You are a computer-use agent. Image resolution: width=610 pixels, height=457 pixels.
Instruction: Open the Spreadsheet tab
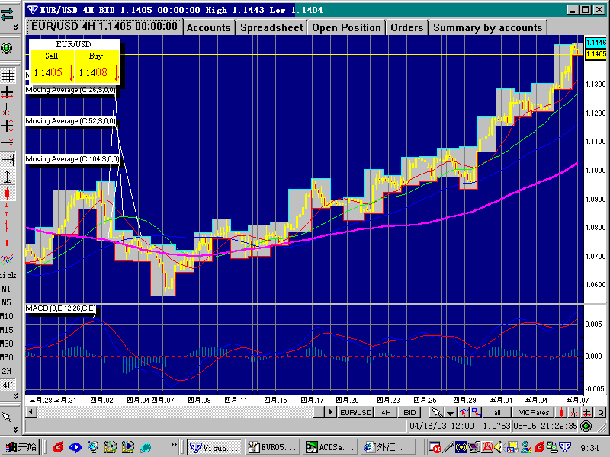pos(271,27)
